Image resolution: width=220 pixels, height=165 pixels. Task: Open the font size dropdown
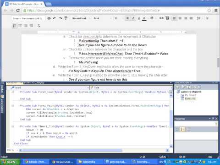(119, 18)
